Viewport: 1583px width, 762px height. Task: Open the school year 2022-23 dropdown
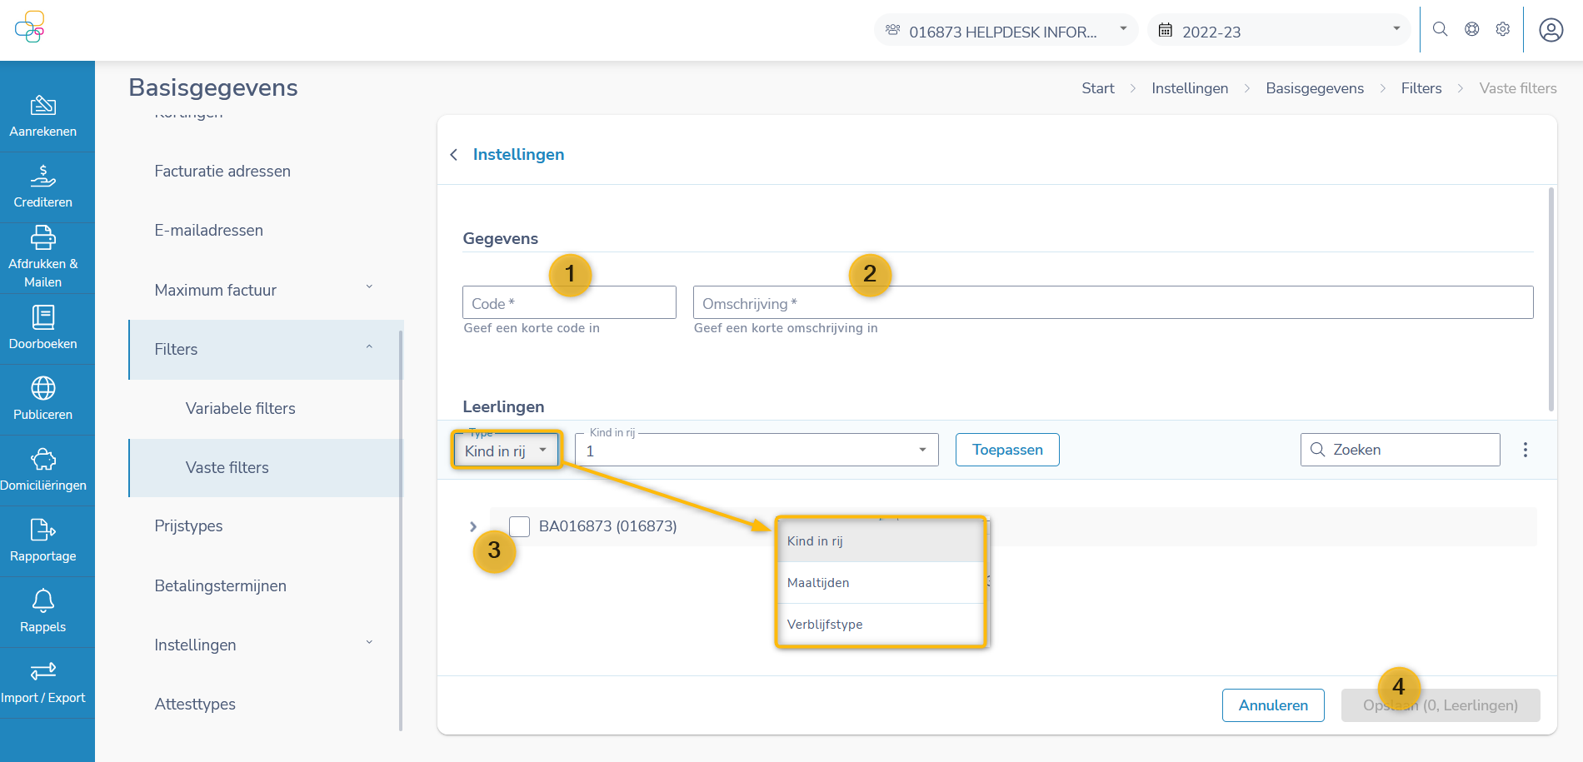point(1278,31)
